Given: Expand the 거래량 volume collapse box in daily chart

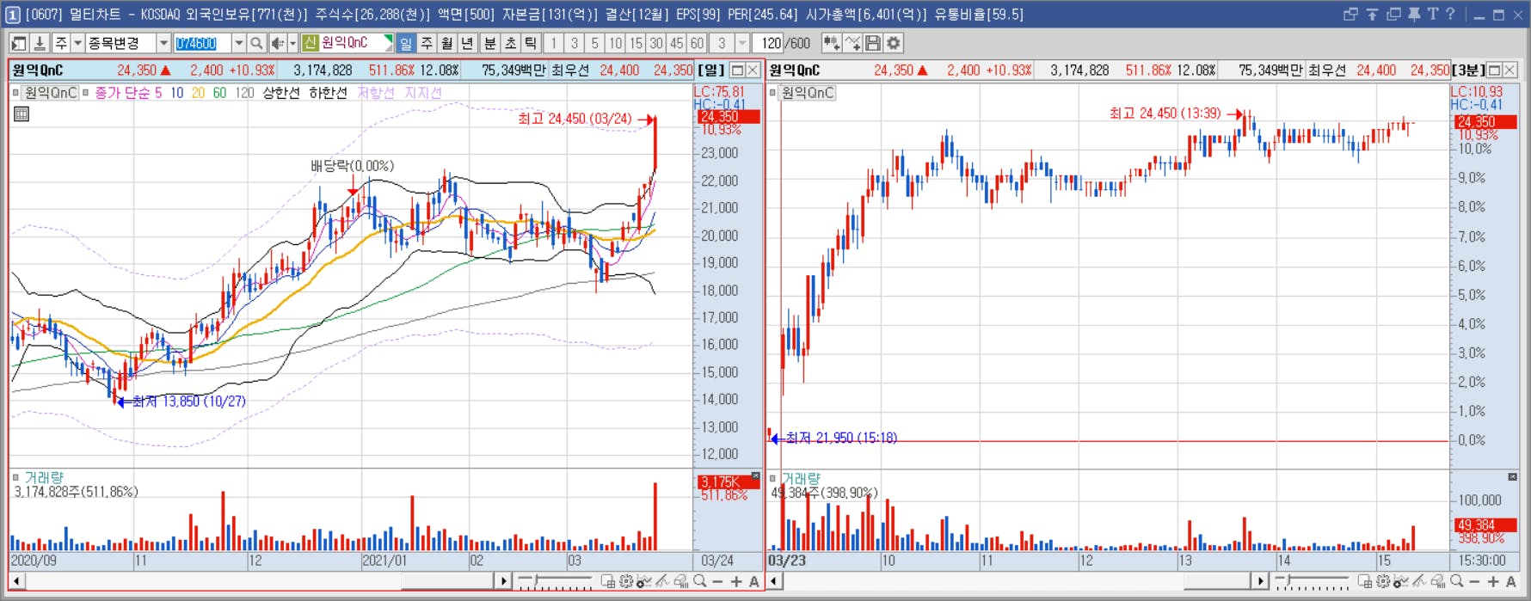Looking at the screenshot, I should click(x=15, y=477).
